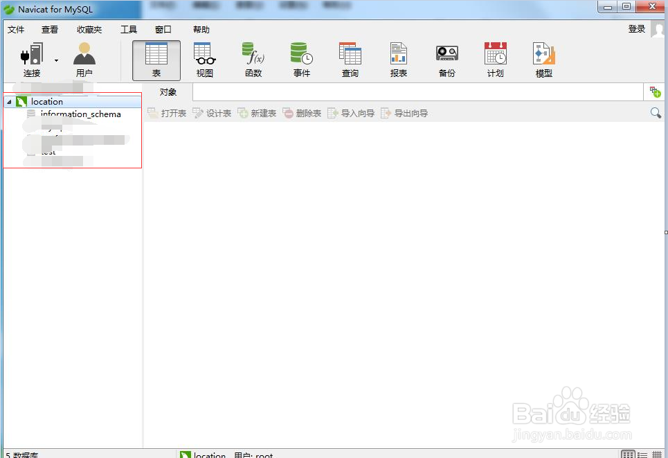Click the 登录 login link

coord(636,29)
